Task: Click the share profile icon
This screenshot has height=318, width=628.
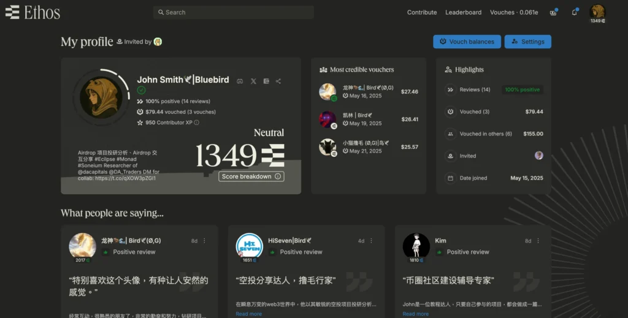Action: pyautogui.click(x=278, y=81)
